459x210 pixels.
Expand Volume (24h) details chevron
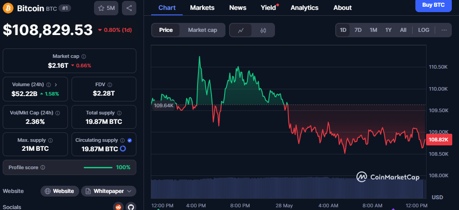coord(56,85)
